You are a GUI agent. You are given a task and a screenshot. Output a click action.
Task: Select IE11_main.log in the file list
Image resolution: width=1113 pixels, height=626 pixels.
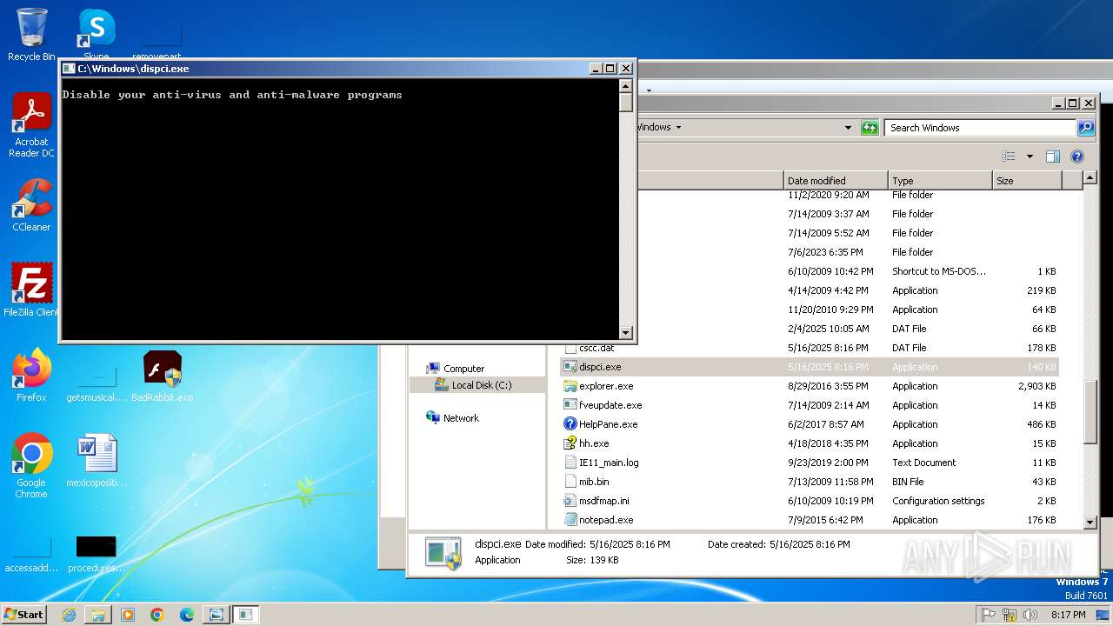810,463
